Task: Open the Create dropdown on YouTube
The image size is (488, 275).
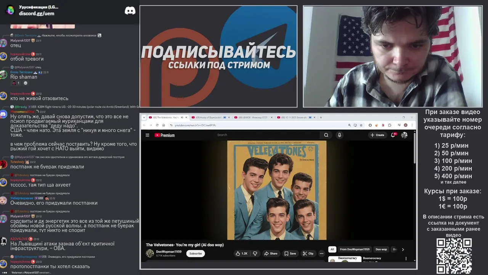Action: pos(377,135)
